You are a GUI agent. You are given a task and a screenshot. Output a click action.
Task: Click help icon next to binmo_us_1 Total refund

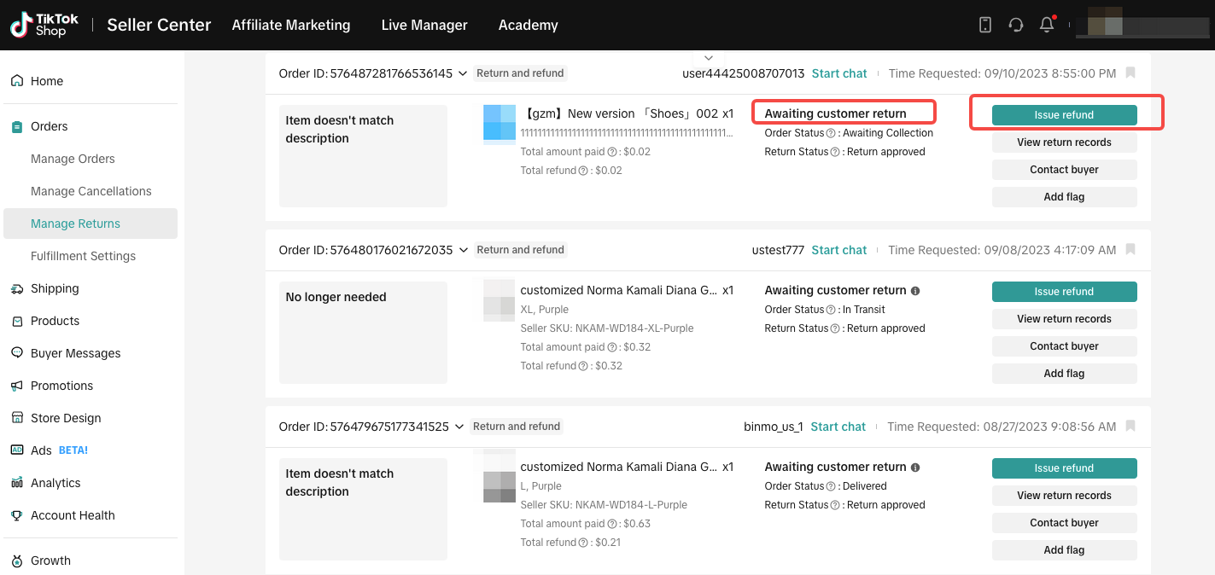(x=584, y=543)
